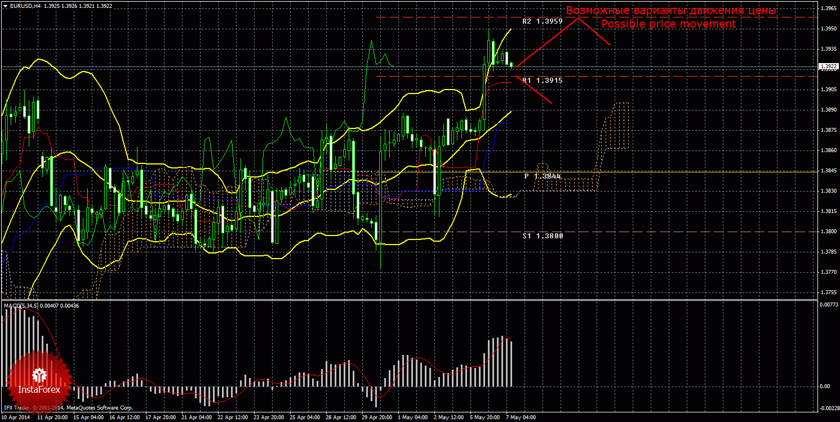Click the 1.3965 price scale label
840x422 pixels.
coord(829,8)
